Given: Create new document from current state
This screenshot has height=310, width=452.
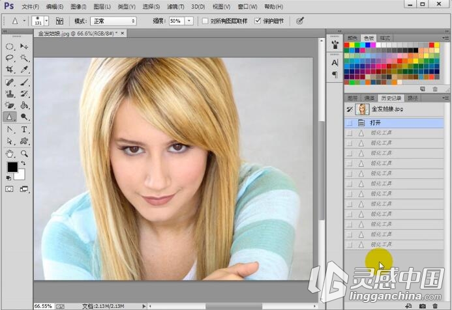Looking at the screenshot, I should click(408, 306).
